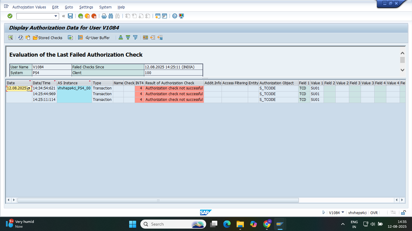This screenshot has width=412, height=231.
Task: Click the Sort Ascending icon
Action: [x=121, y=38]
